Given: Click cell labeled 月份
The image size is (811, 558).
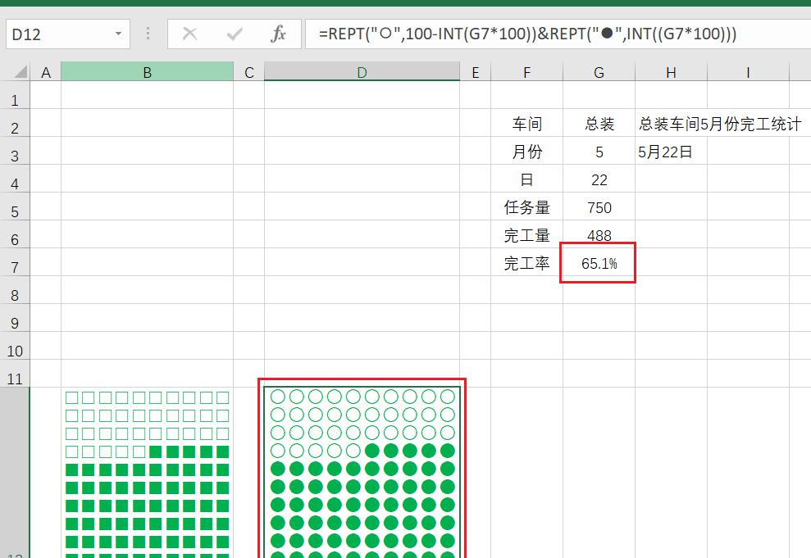Looking at the screenshot, I should point(526,151).
